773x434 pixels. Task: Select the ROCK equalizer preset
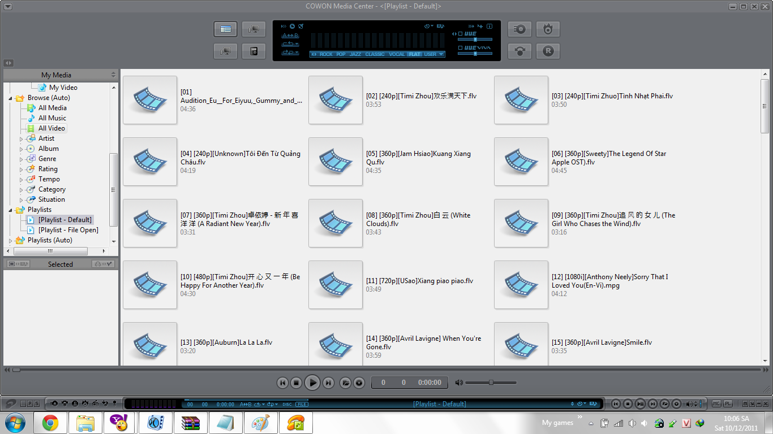pos(326,54)
